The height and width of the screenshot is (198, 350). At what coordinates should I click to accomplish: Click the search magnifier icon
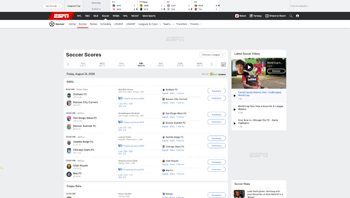point(291,16)
